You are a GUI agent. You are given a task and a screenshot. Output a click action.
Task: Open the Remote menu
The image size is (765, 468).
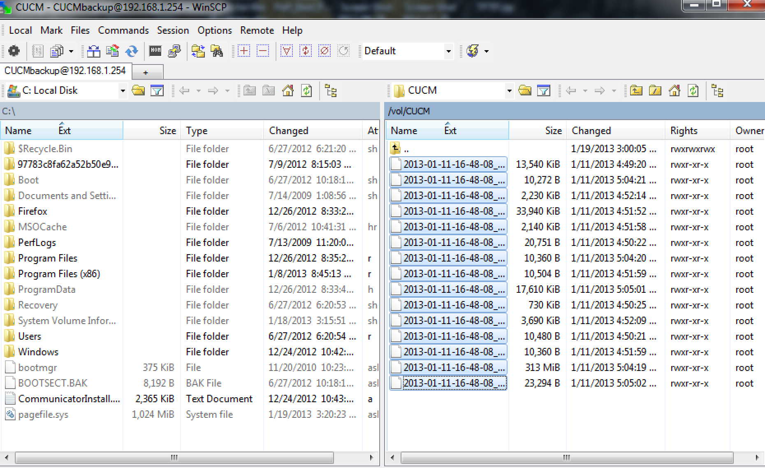[x=257, y=30]
